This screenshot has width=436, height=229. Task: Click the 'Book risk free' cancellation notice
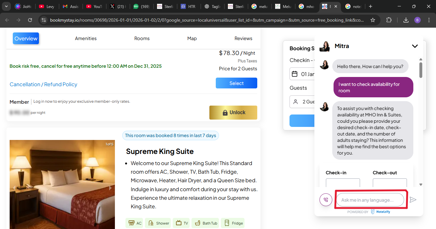click(x=86, y=66)
